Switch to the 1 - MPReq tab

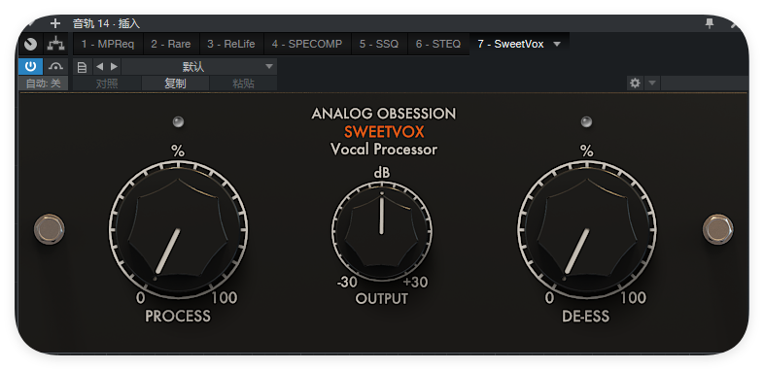pyautogui.click(x=108, y=45)
